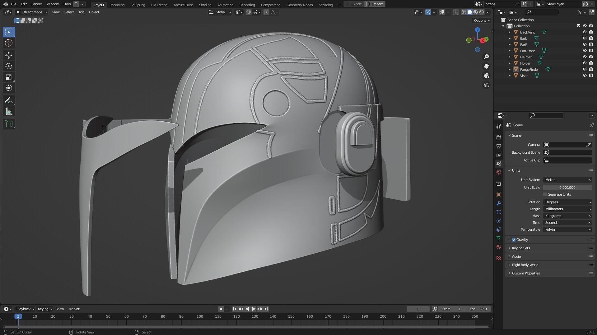This screenshot has height=335, width=597.
Task: Open the Object properties tab
Action: [x=499, y=195]
